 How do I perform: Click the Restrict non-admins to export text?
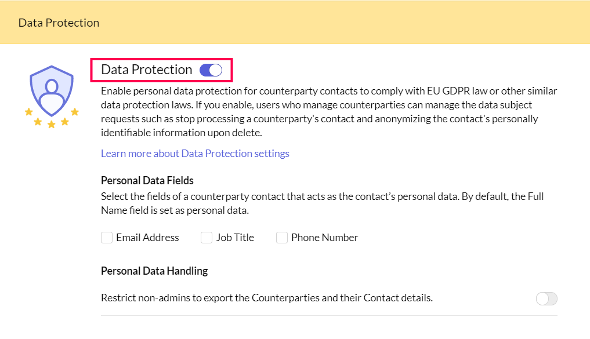[267, 298]
